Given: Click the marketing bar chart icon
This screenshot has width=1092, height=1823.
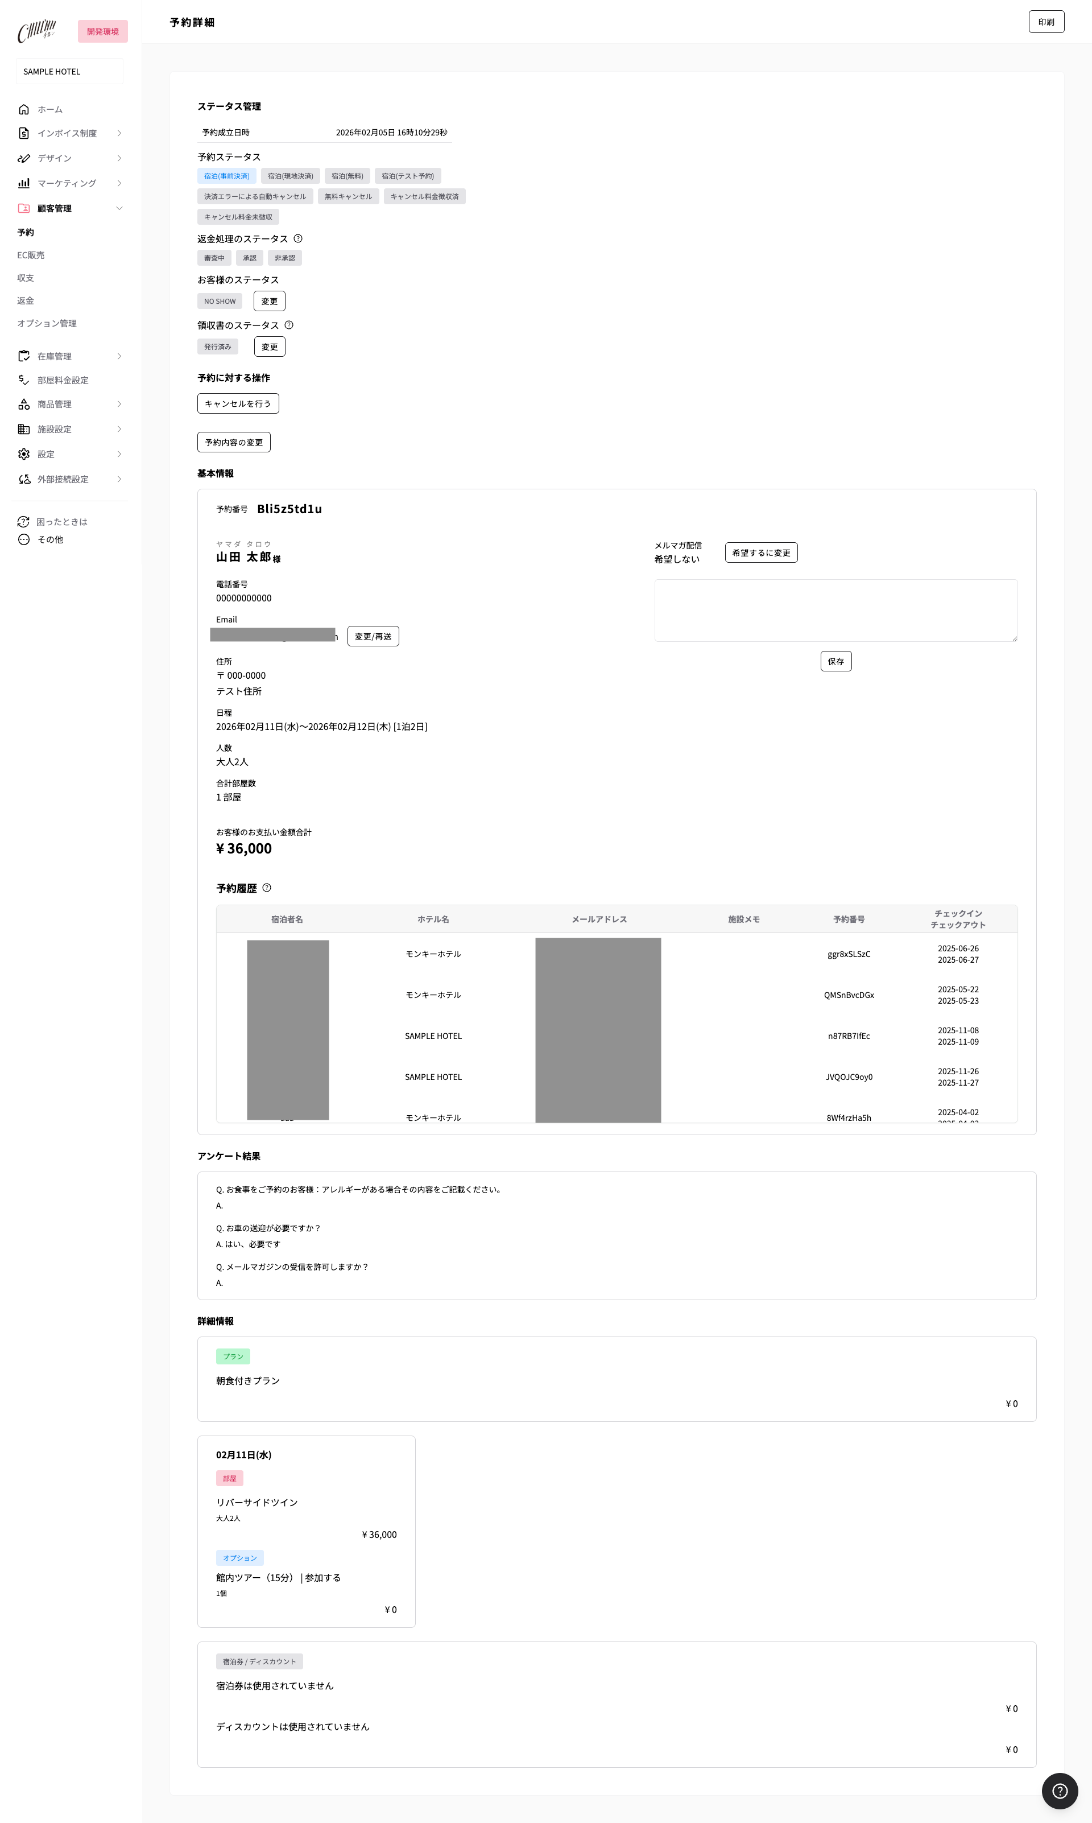Looking at the screenshot, I should tap(23, 183).
